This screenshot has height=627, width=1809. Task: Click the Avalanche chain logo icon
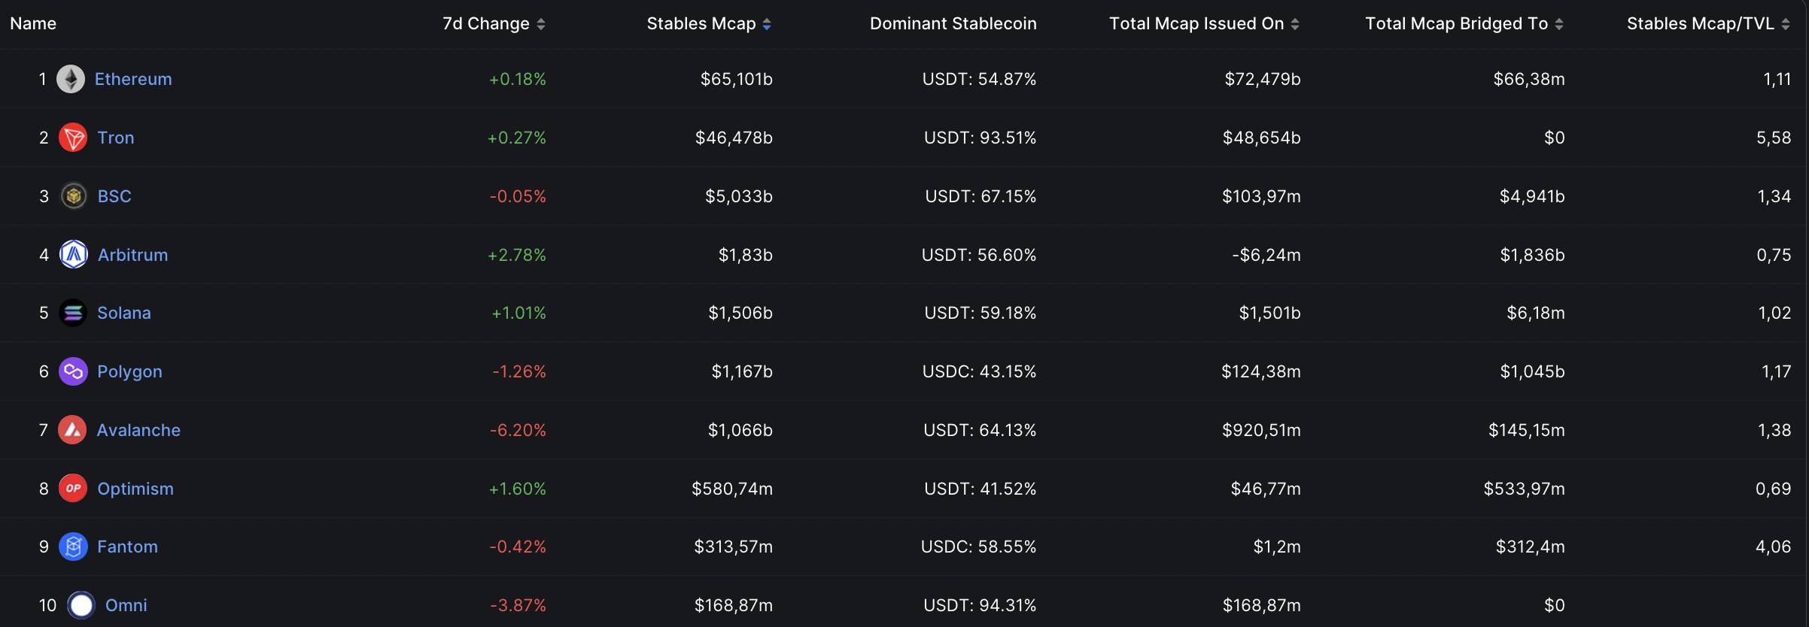click(x=72, y=430)
